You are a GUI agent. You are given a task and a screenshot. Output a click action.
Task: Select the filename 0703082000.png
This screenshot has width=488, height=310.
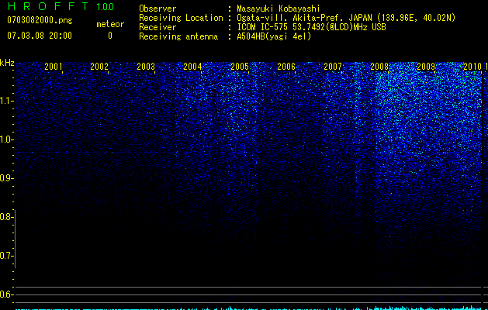[40, 20]
